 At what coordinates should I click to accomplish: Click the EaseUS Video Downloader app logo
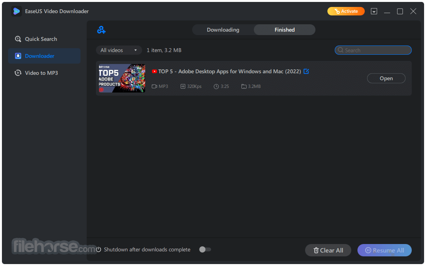pos(16,11)
